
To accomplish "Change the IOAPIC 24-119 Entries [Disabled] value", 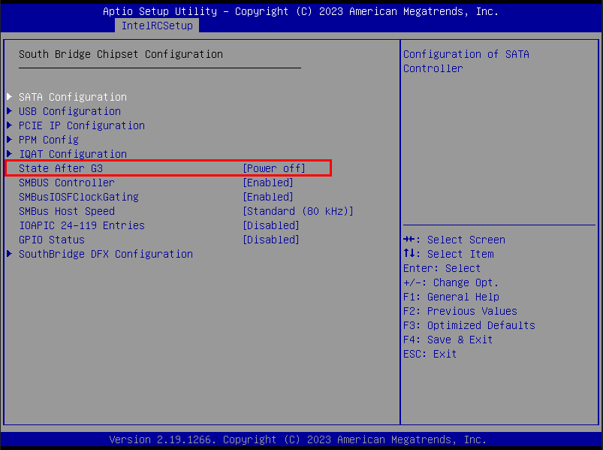I will 271,225.
